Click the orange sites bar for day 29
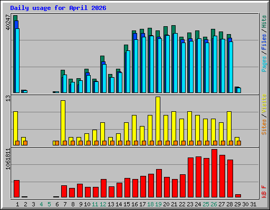Screen dimensions: 270x210 tap(239, 143)
